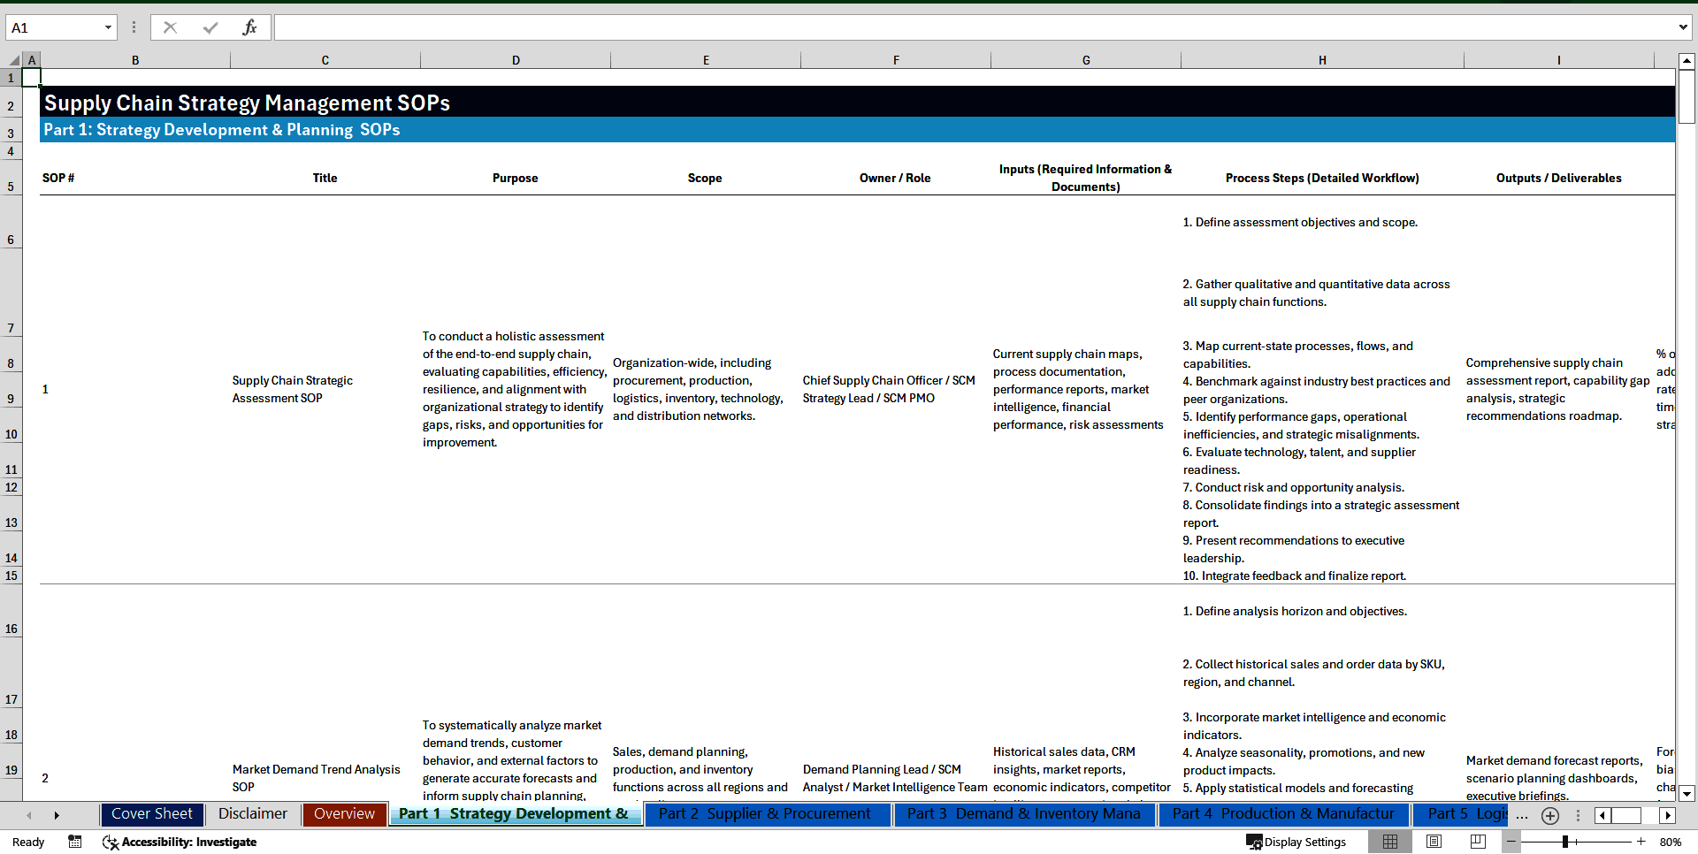Screen dimensions: 1698x854
Task: Click the Insert Function (fx) icon
Action: 250,27
